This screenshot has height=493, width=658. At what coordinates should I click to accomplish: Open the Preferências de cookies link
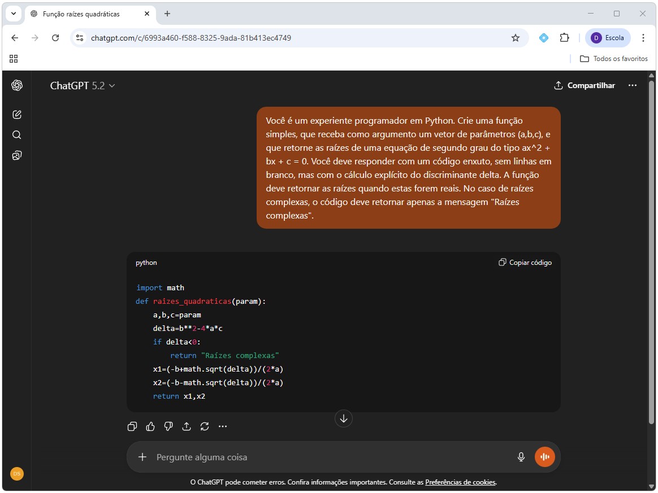pyautogui.click(x=460, y=482)
